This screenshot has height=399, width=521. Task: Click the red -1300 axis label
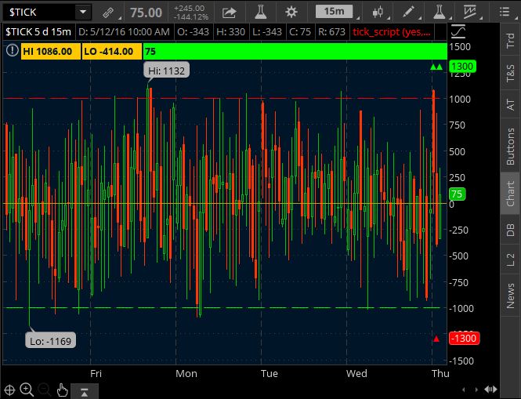(464, 339)
